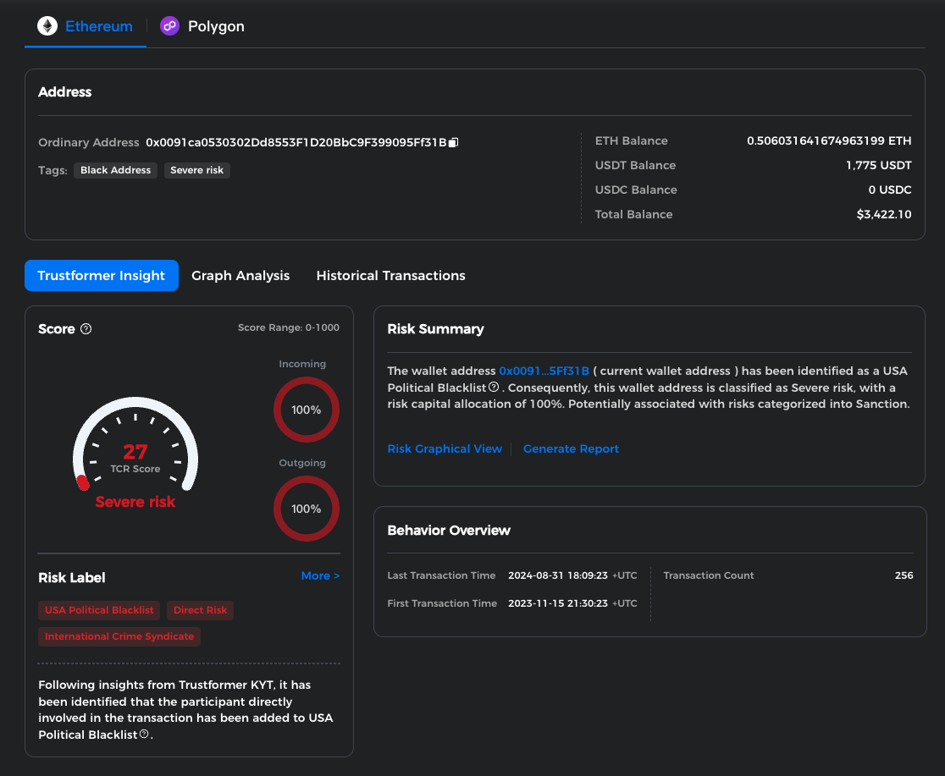Open wallet address link 0x0091...5Ff31B
This screenshot has height=776, width=945.
click(x=544, y=371)
